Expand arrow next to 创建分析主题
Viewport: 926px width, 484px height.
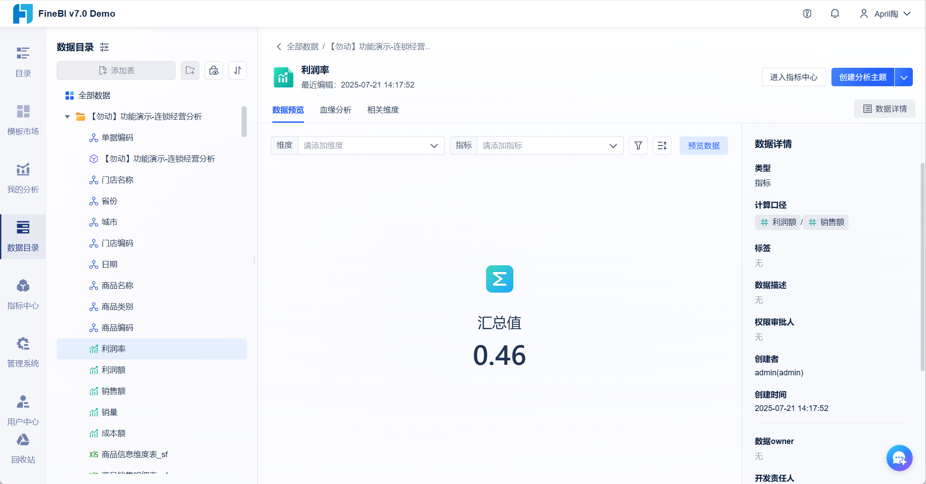pos(904,77)
